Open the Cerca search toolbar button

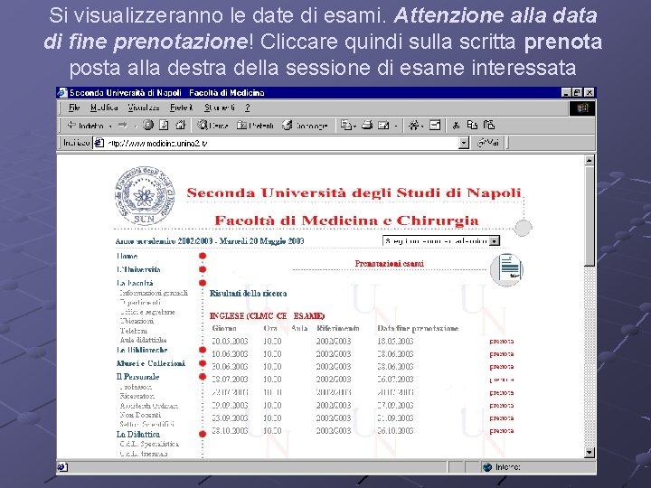coord(212,125)
